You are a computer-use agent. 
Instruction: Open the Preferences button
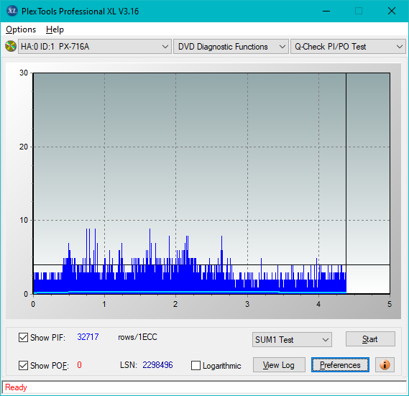point(340,364)
